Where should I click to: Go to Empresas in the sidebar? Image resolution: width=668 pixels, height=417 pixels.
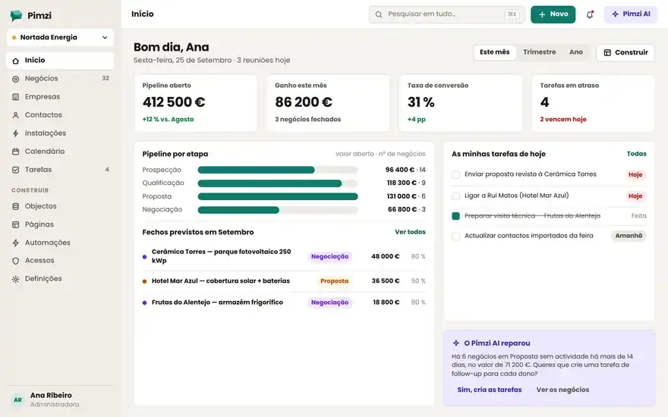tap(60, 97)
